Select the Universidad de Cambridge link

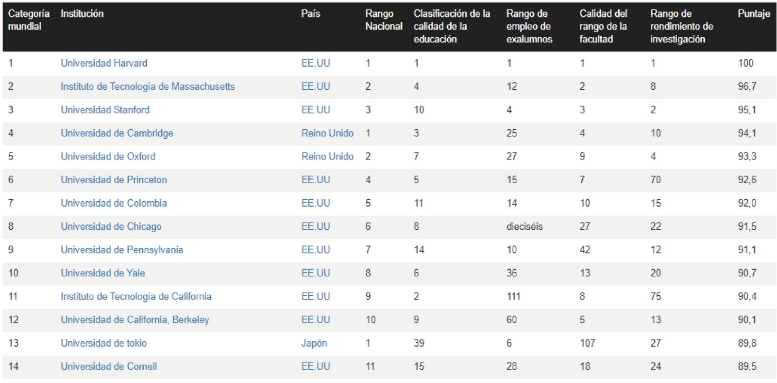pos(117,133)
